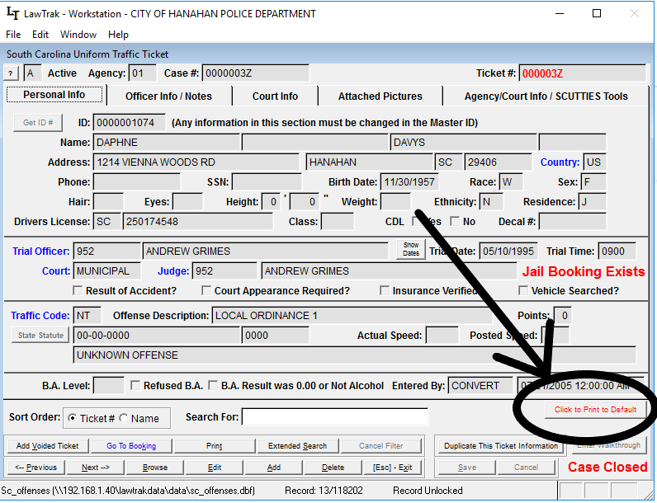Click the Traffic Code field NT
Image resolution: width=657 pixels, height=503 pixels.
click(87, 316)
